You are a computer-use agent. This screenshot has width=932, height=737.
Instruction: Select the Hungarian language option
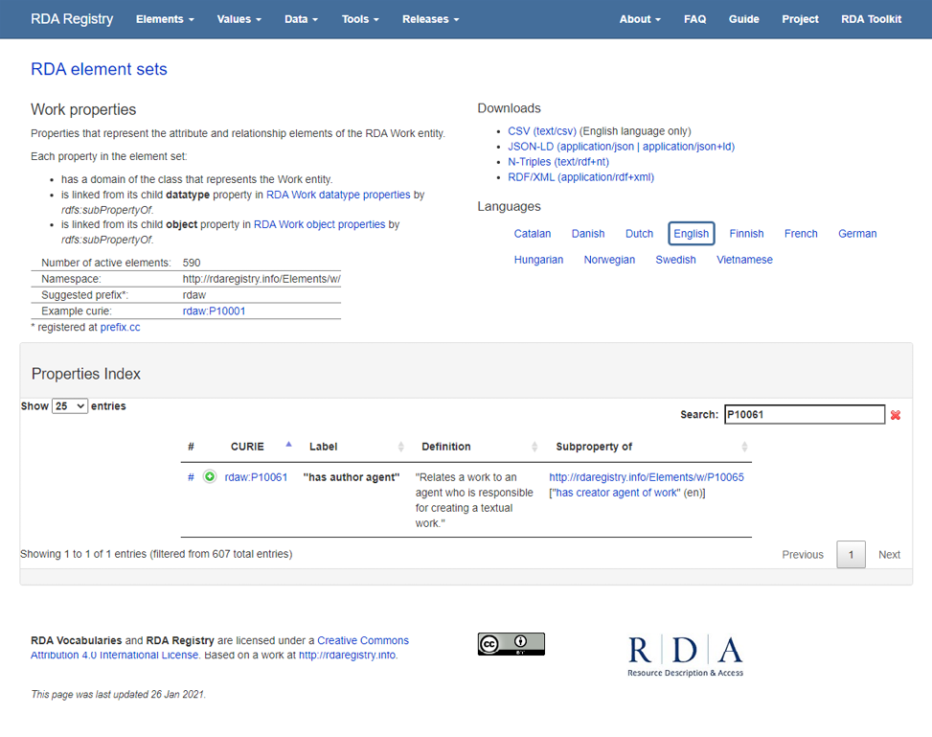(538, 259)
